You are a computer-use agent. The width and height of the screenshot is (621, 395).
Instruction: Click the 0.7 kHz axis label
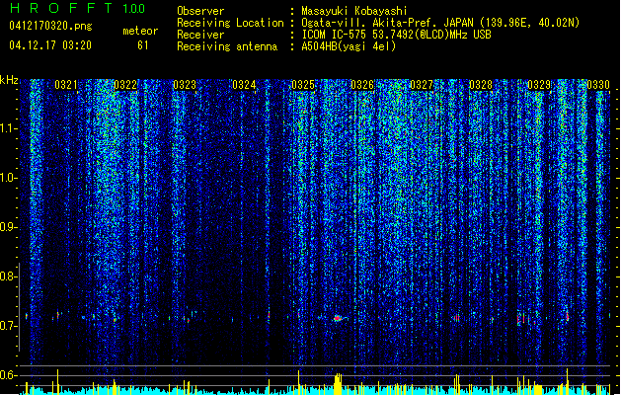(x=9, y=326)
